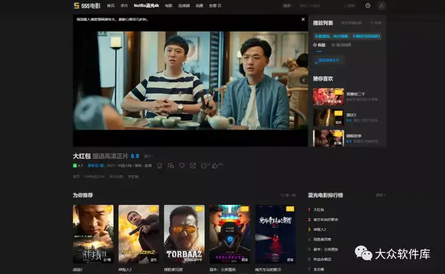Open the user avatar icon
Image resolution: width=445 pixels, height=274 pixels.
pos(381,6)
